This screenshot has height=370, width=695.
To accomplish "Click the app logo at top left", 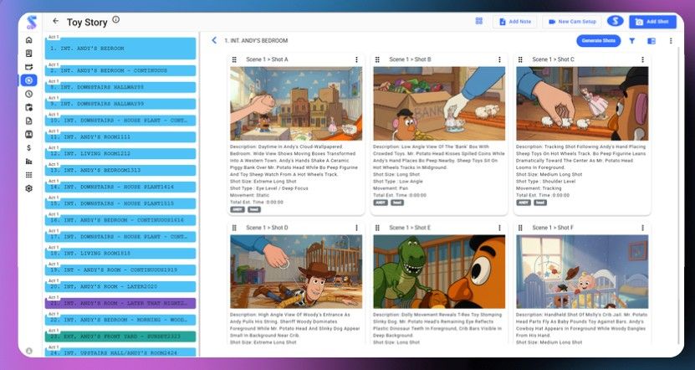I will (x=31, y=22).
